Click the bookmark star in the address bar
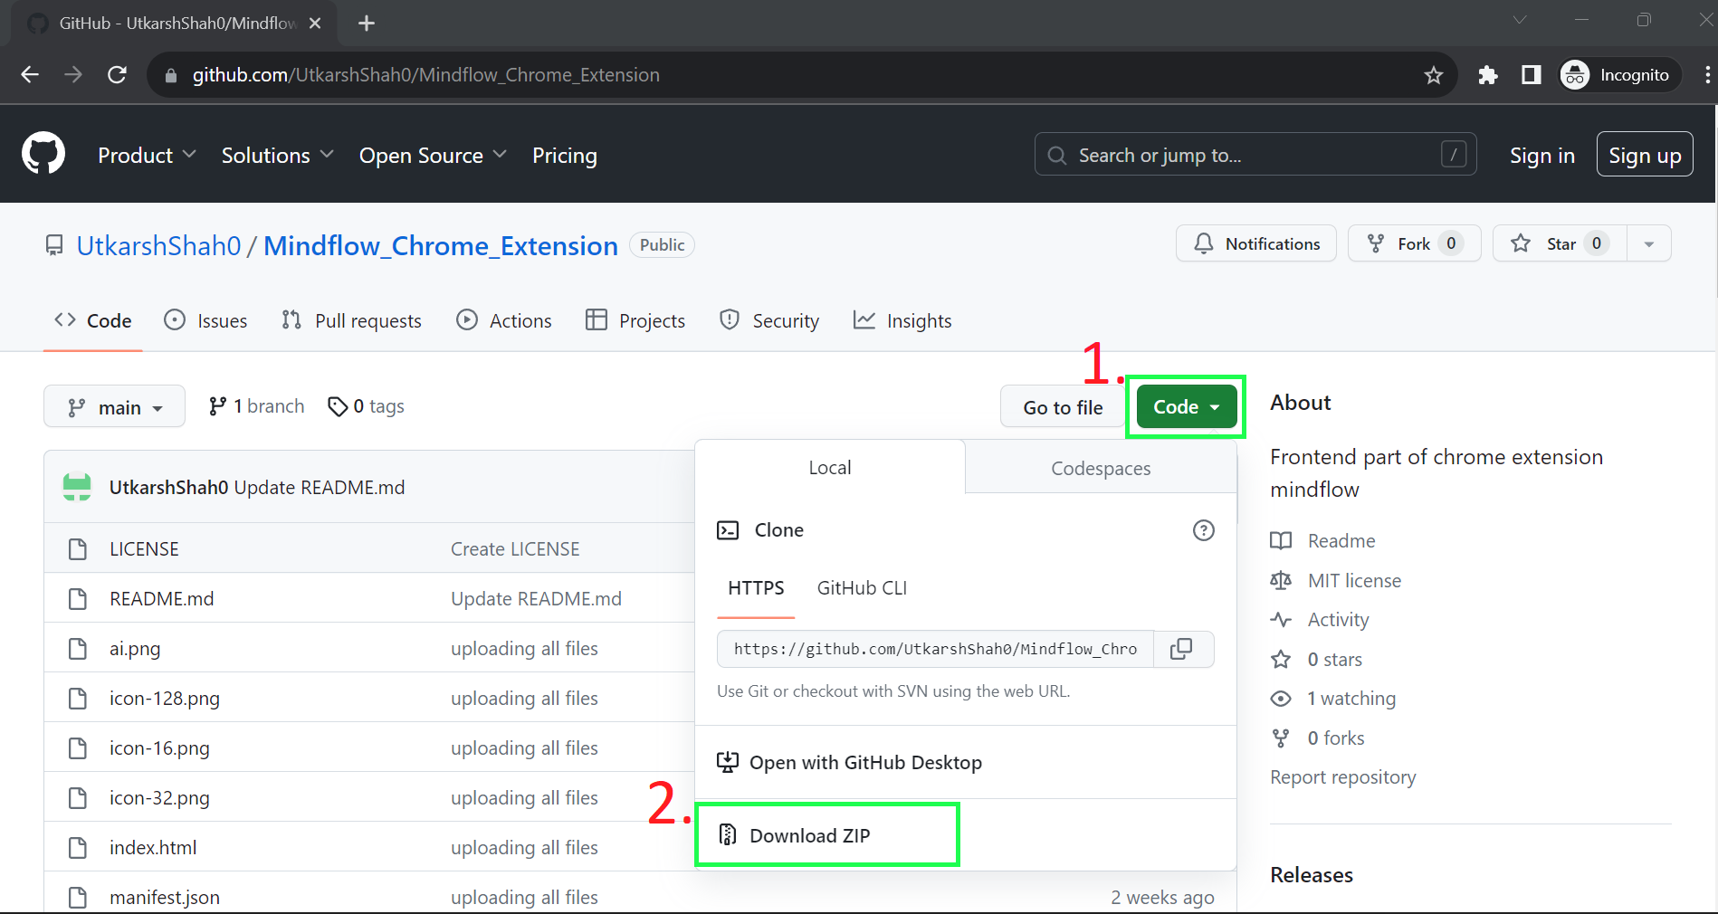 click(1434, 75)
